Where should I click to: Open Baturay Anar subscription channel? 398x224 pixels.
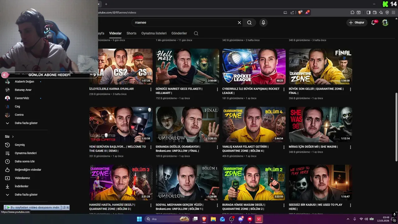24,90
